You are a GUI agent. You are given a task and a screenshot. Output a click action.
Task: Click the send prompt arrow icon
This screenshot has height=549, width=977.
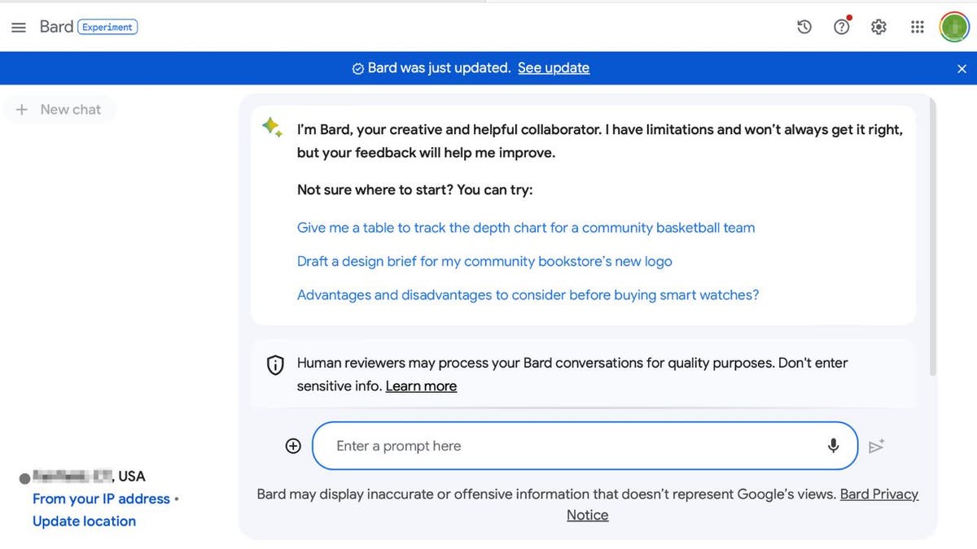(876, 446)
